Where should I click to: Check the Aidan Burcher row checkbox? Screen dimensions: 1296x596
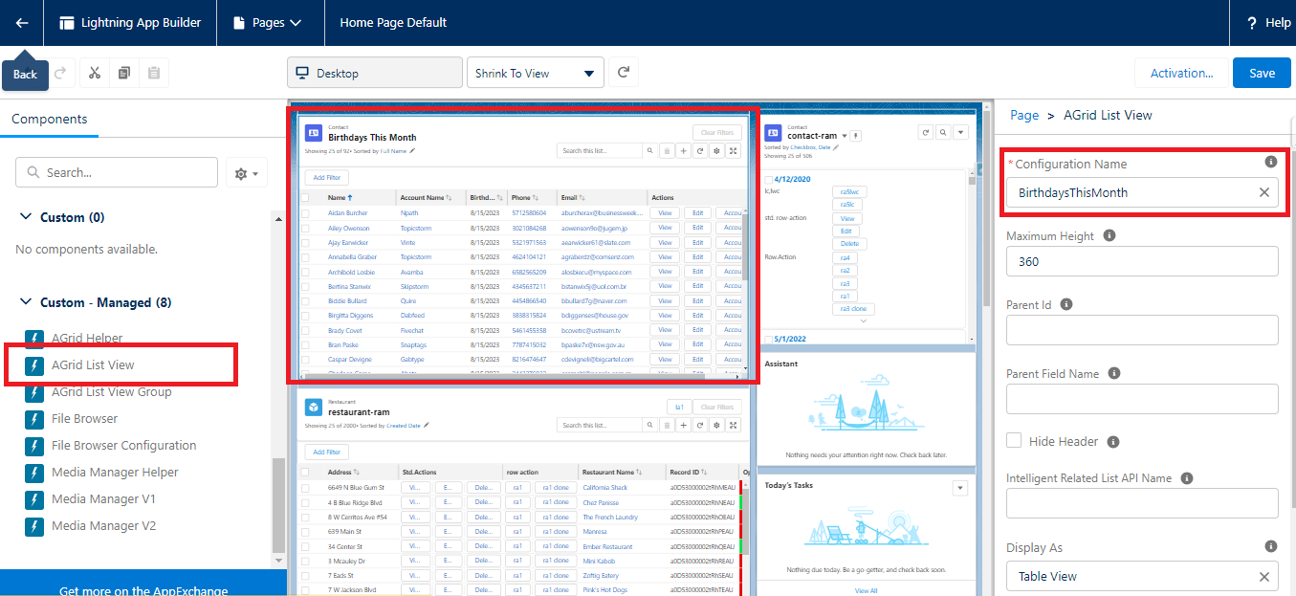[x=306, y=213]
